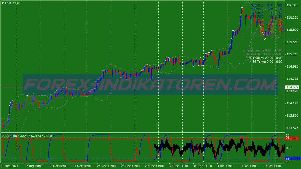
Task: Select the 116.395 price axis label
Action: click(292, 5)
